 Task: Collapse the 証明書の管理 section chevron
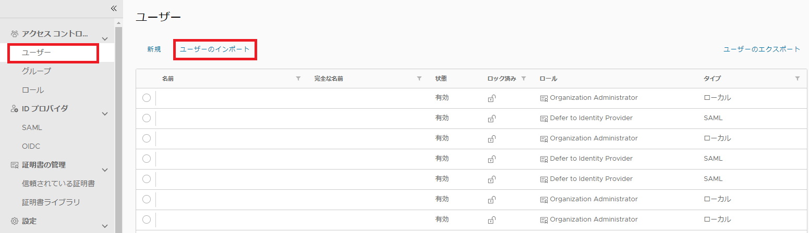pyautogui.click(x=105, y=170)
